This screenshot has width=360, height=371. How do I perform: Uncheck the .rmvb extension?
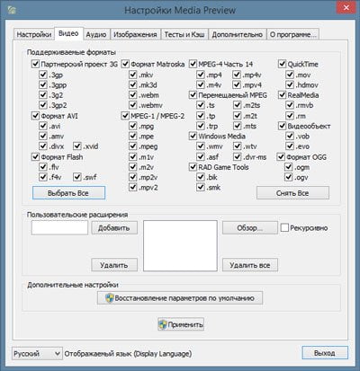pyautogui.click(x=290, y=105)
